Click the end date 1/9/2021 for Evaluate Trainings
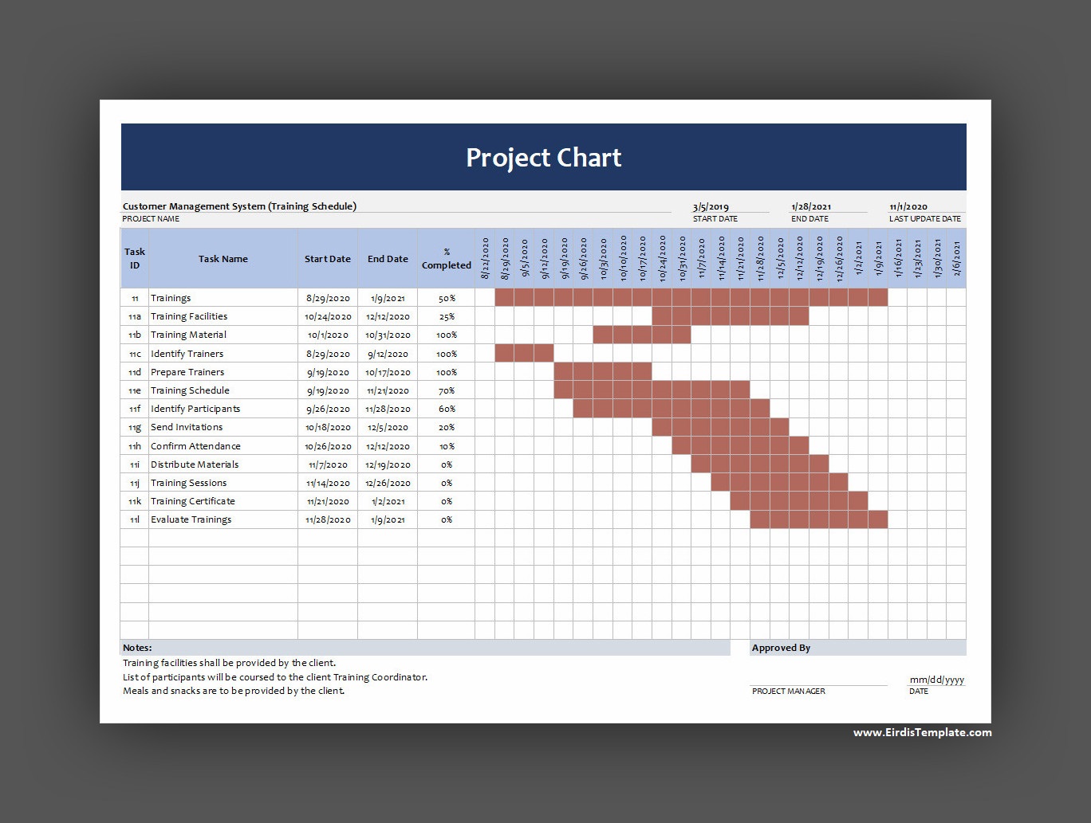The width and height of the screenshot is (1091, 823). (x=388, y=519)
